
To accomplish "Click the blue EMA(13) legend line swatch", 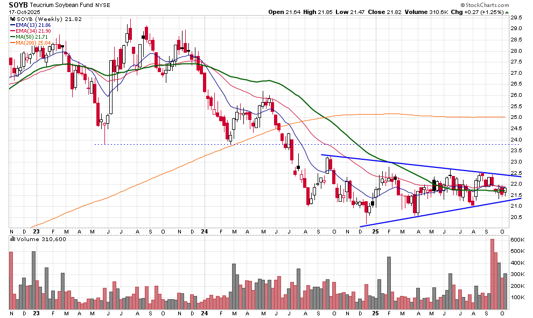I will coord(12,25).
